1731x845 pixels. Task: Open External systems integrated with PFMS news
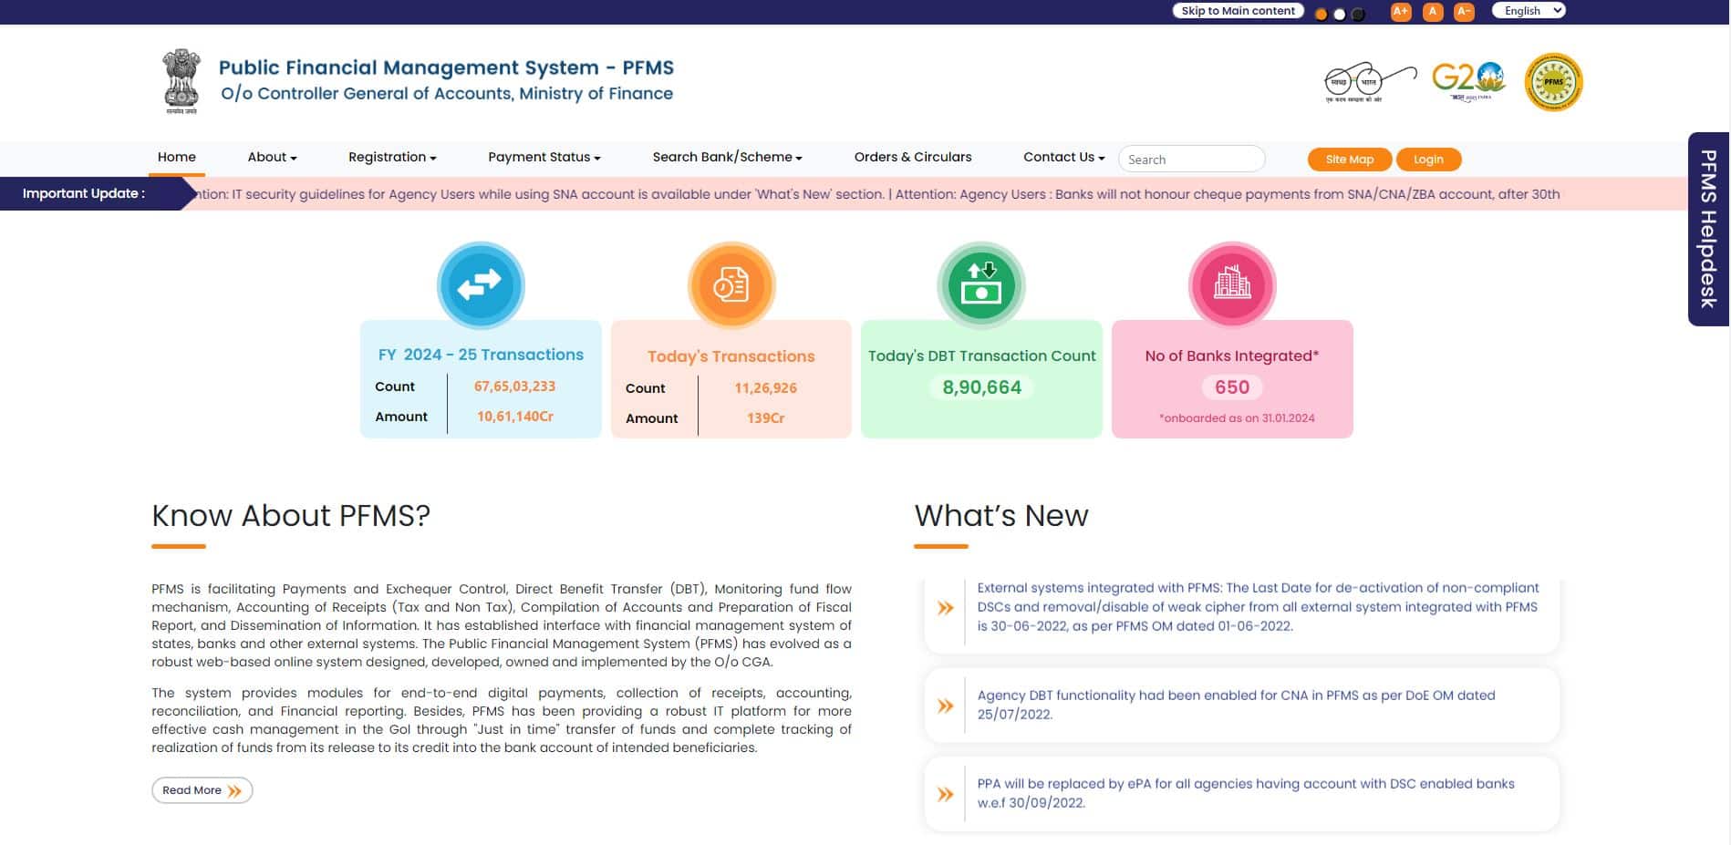[x=1258, y=607]
